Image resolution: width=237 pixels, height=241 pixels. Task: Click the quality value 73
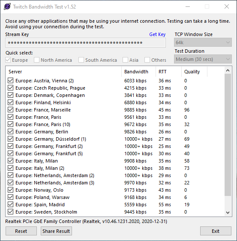[187, 168]
